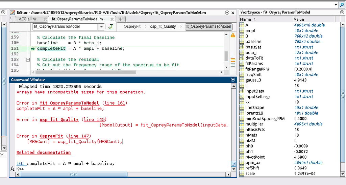
Task: Open the OspreyFit error link
Action: (x=51, y=136)
